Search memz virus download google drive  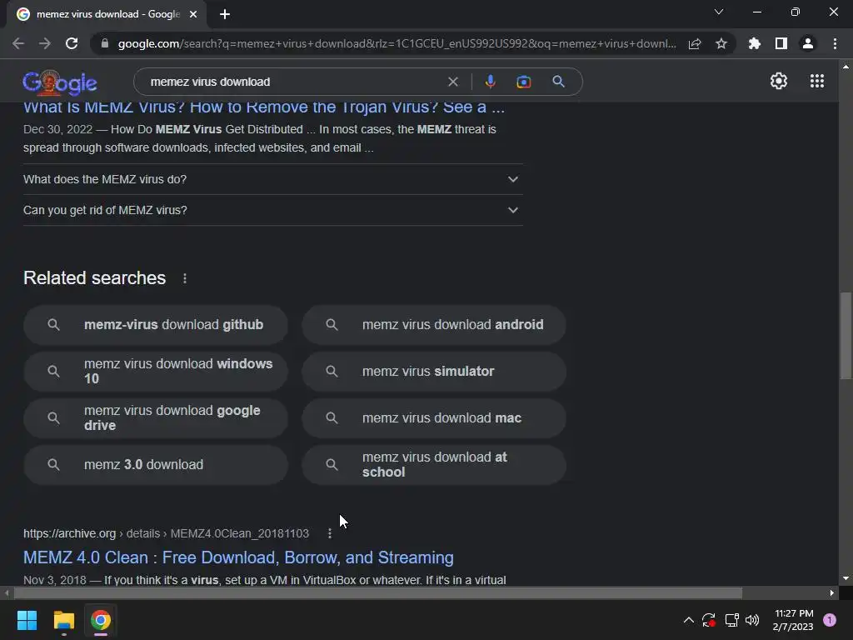tap(156, 418)
